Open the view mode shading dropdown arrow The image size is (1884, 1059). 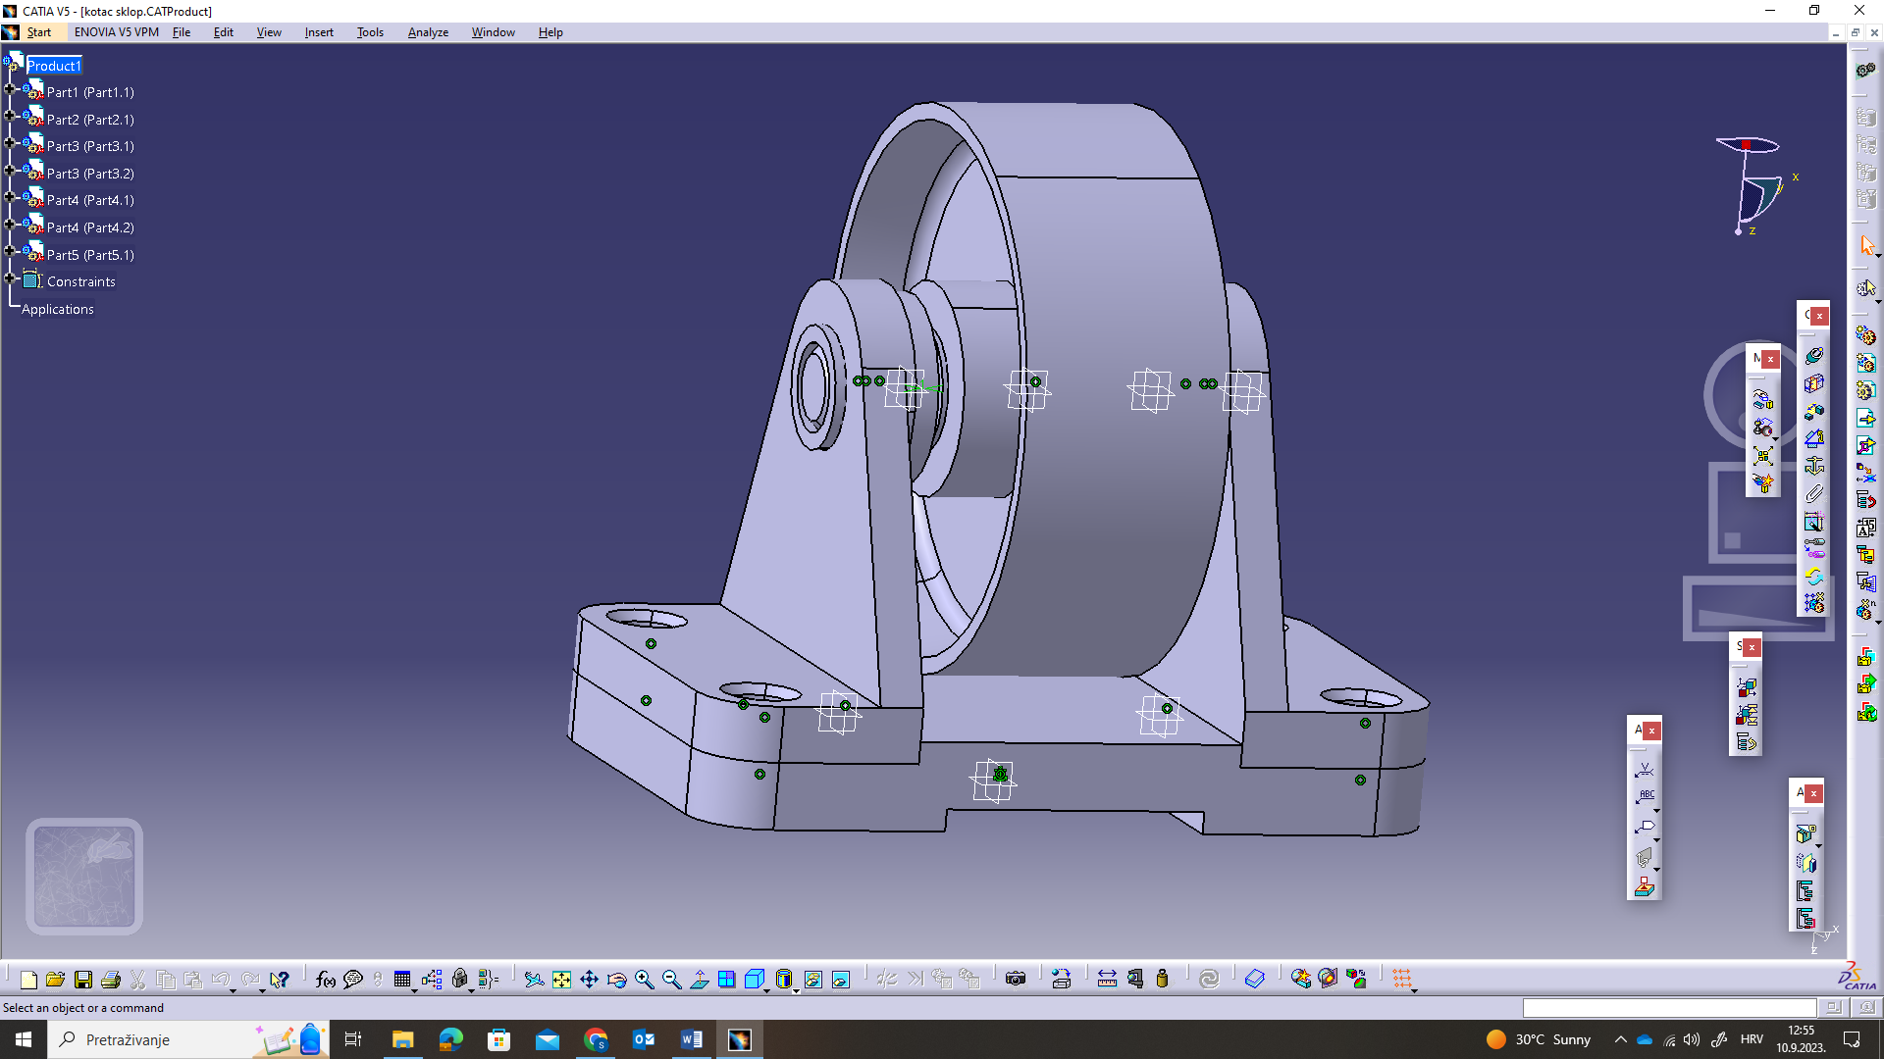coord(796,990)
